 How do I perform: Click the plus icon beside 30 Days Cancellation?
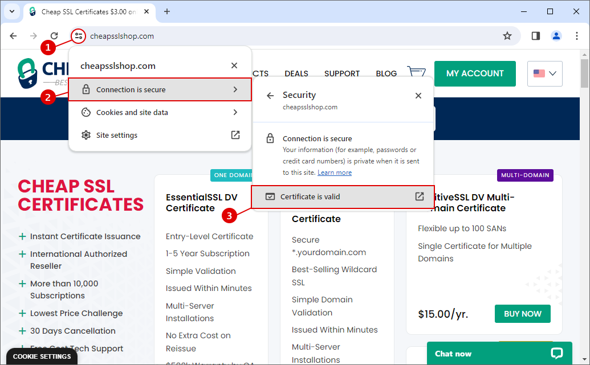pos(22,331)
